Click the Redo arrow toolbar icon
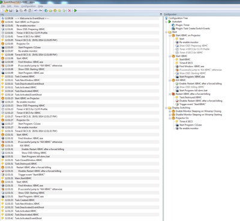 coord(40,11)
